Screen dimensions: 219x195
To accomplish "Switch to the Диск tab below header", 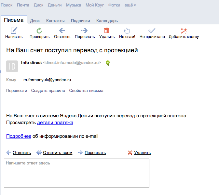I will 35,21.
